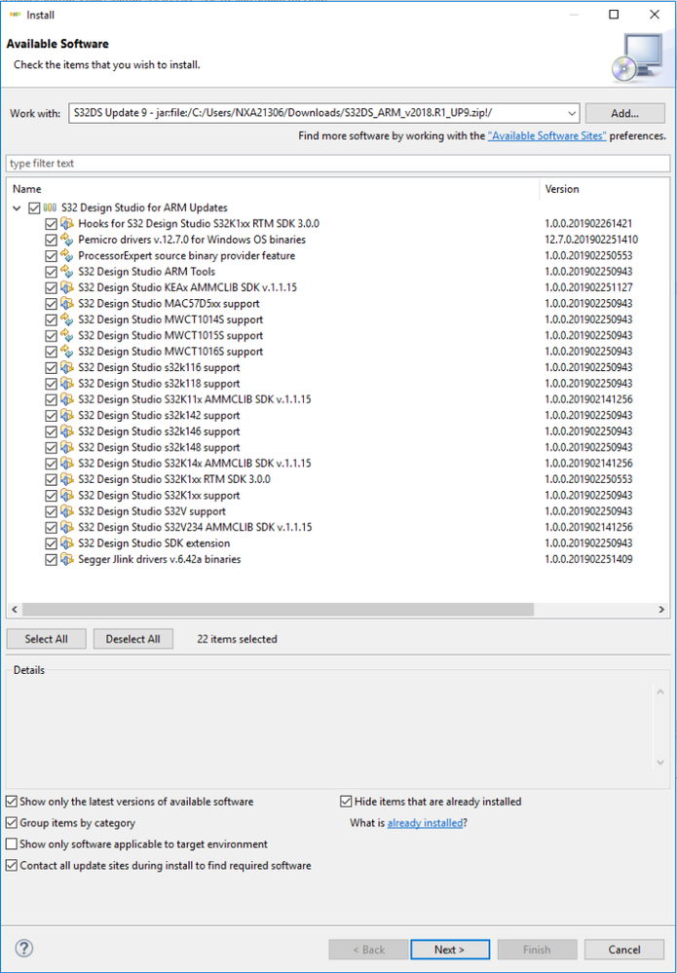
Task: Open the Work with dropdown arrow
Action: (x=572, y=114)
